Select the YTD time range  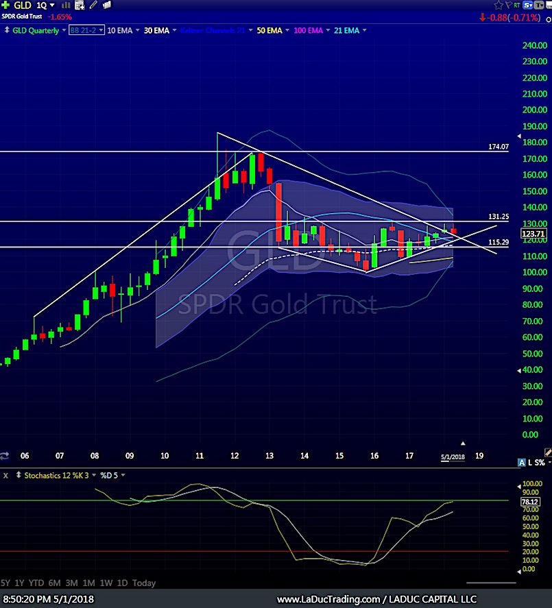(x=36, y=583)
